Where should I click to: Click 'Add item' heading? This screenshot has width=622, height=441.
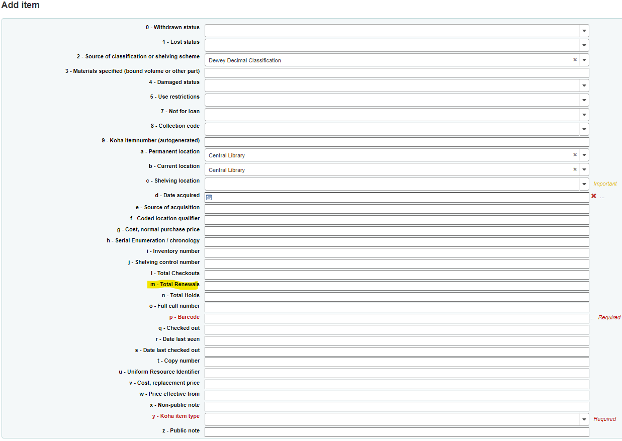21,6
